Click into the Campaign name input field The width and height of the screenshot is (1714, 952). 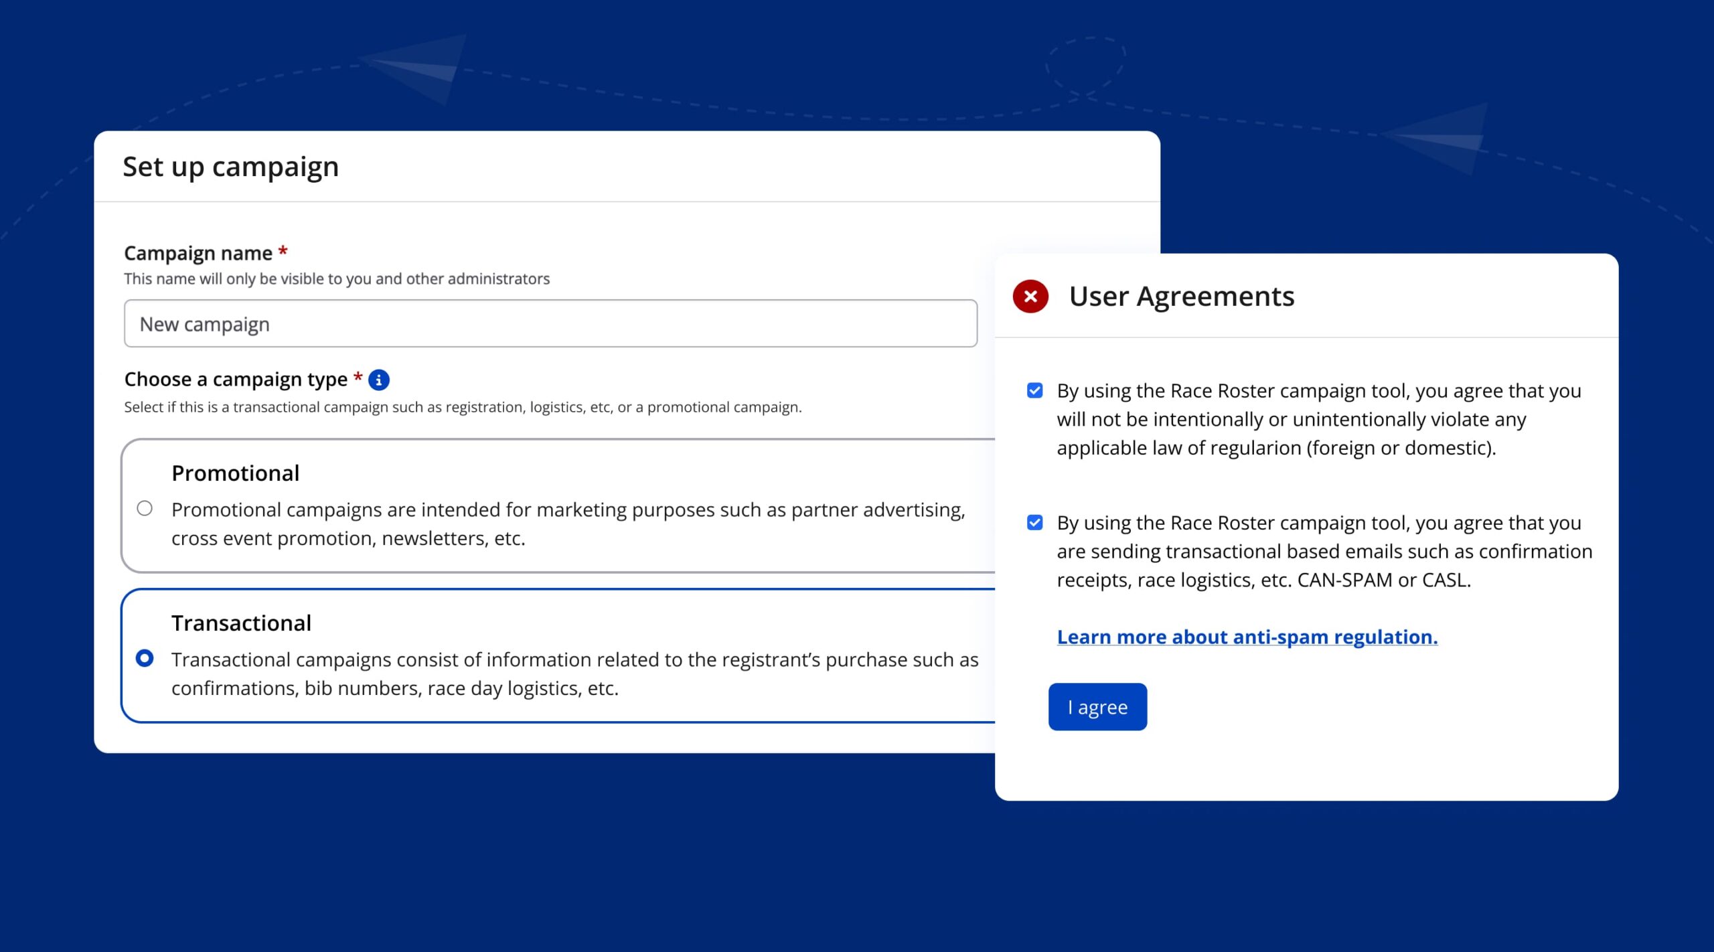(x=550, y=324)
